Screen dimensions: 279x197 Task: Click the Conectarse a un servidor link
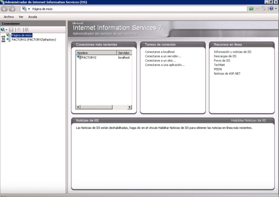(x=163, y=56)
